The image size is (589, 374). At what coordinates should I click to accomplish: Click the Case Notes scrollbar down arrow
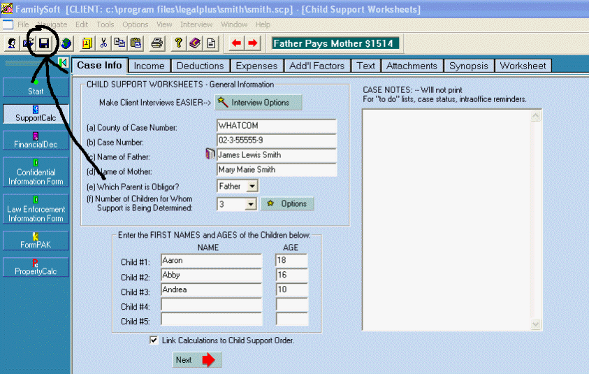tap(536, 325)
